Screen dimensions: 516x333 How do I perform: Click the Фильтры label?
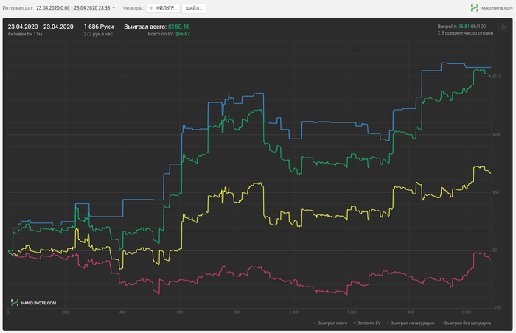[x=133, y=8]
